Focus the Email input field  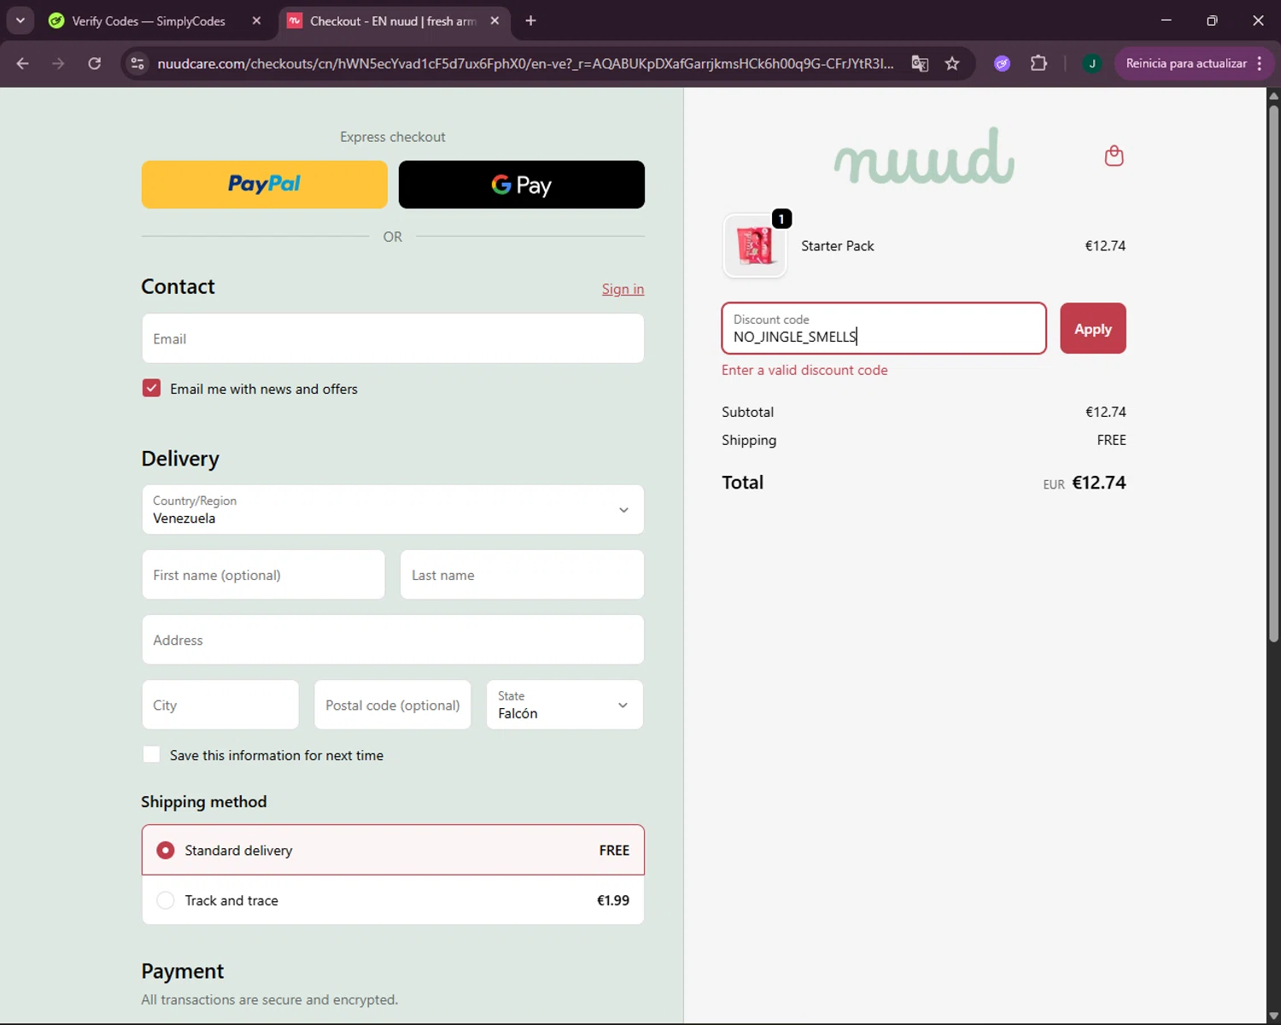393,338
